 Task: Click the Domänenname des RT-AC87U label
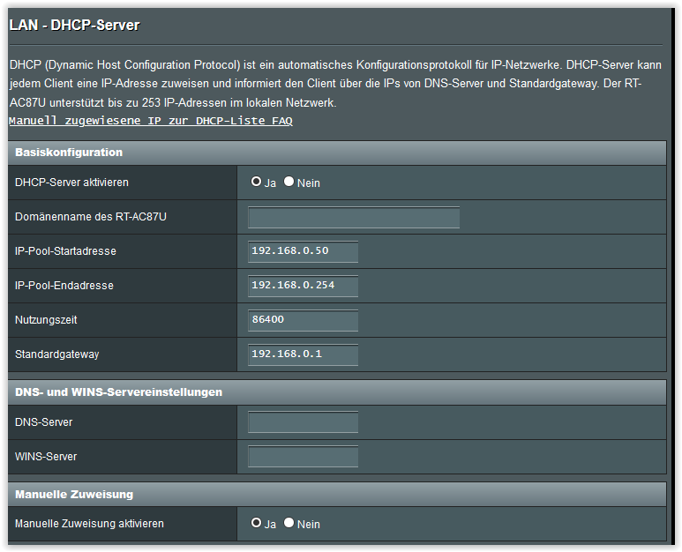point(91,216)
